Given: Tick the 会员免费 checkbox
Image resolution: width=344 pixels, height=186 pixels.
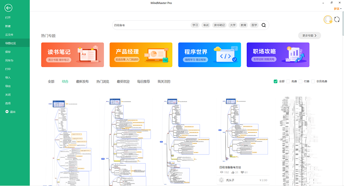Looking at the screenshot, I should [x=313, y=82].
